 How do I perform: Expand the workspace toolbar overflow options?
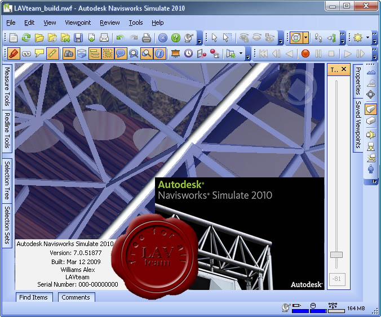click(x=248, y=53)
